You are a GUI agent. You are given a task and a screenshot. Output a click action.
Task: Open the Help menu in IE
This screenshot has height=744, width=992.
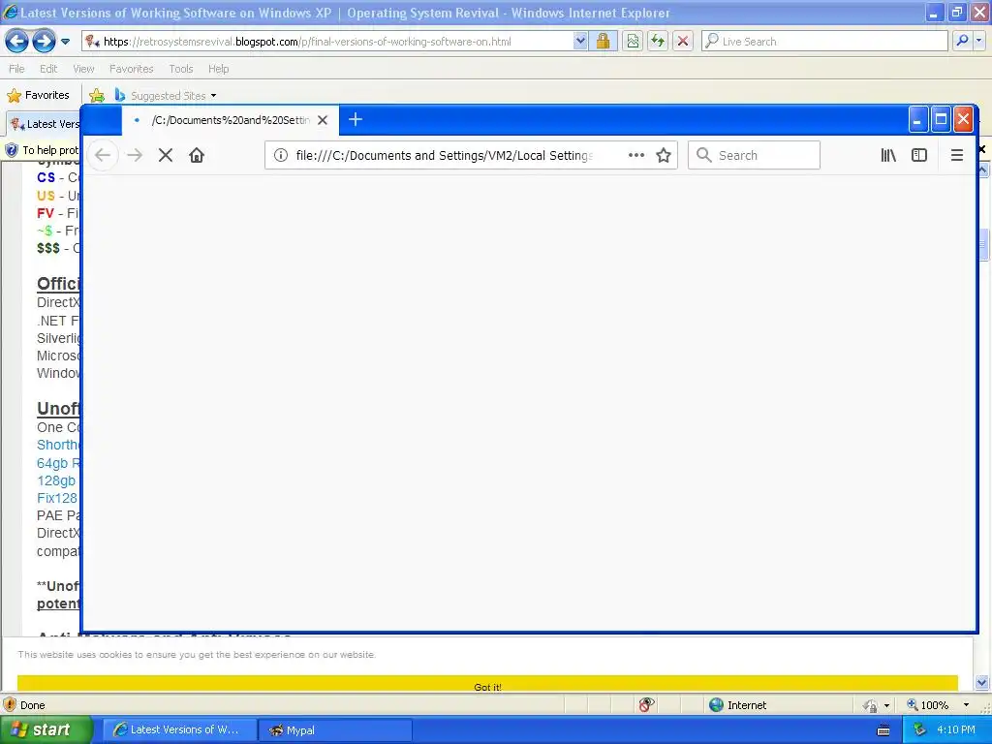pyautogui.click(x=218, y=69)
